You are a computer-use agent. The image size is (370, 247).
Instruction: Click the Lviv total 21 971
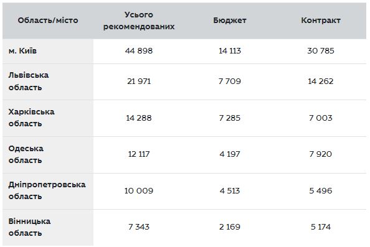coord(139,82)
